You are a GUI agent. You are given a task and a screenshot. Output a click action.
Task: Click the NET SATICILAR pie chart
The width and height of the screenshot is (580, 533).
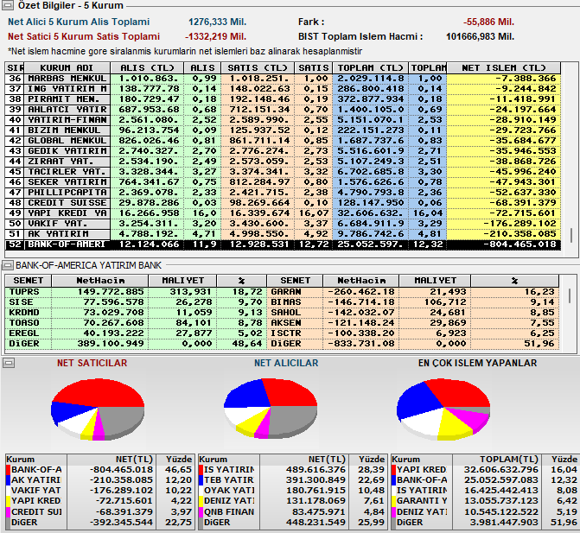(x=98, y=409)
